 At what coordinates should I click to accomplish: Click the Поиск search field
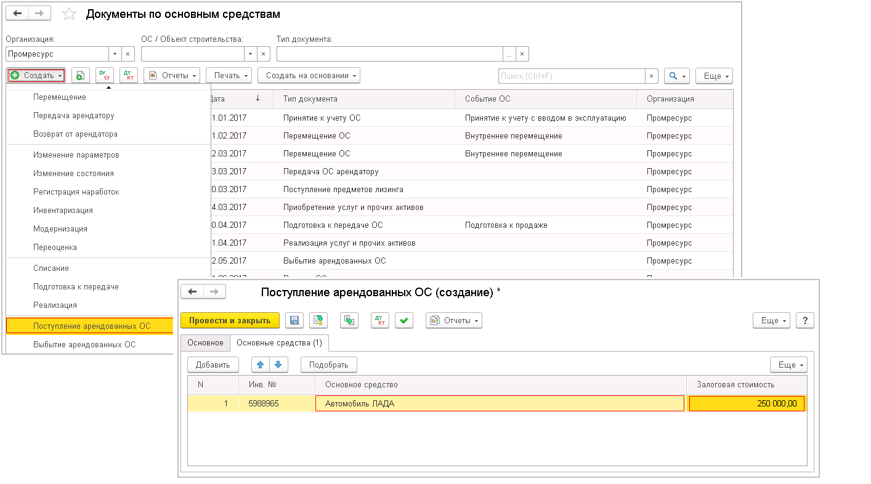coord(572,76)
